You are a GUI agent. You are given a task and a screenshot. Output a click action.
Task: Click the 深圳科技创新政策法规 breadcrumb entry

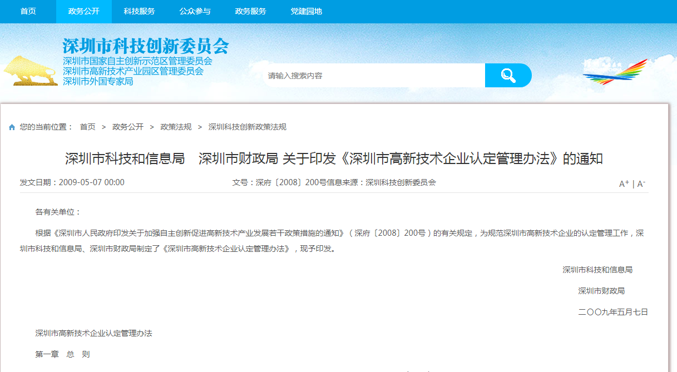point(248,126)
